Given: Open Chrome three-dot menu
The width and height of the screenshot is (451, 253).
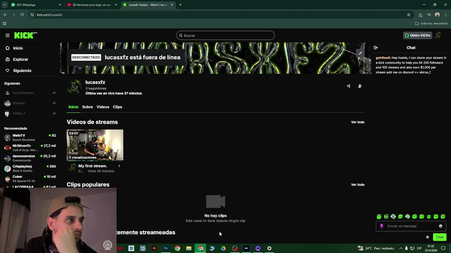Looking at the screenshot, I should 446,15.
